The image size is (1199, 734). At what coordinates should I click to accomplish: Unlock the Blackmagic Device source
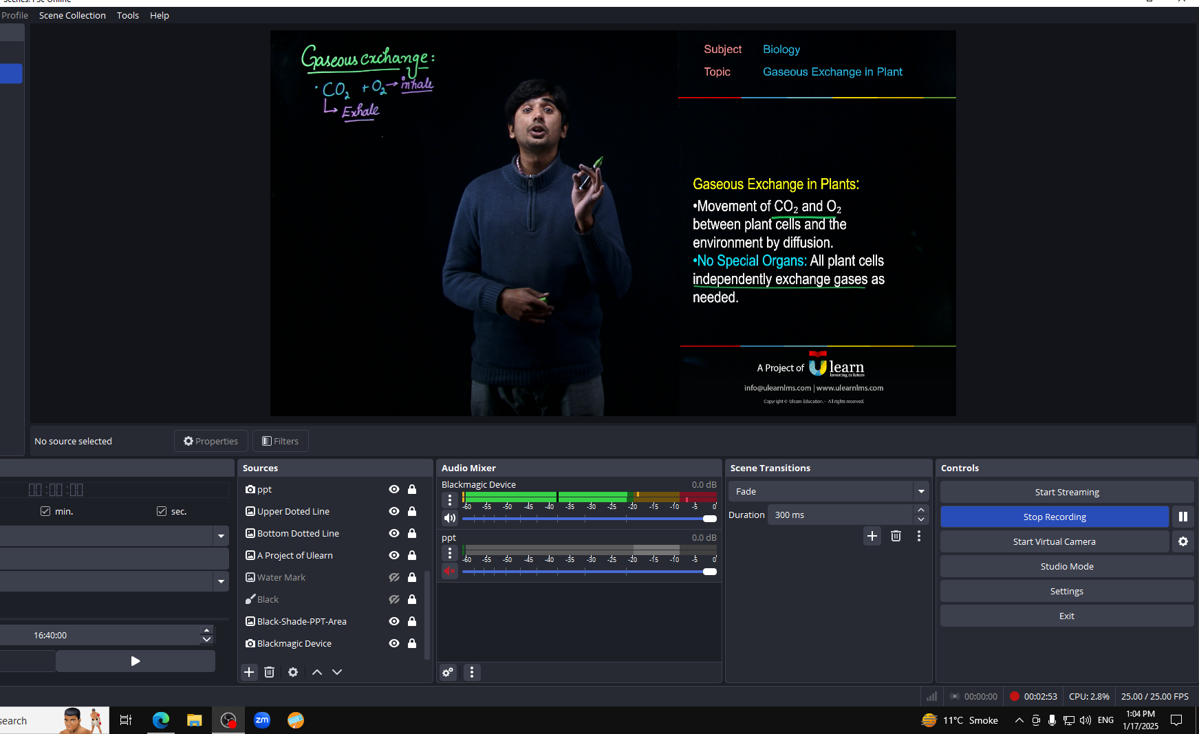pos(412,643)
